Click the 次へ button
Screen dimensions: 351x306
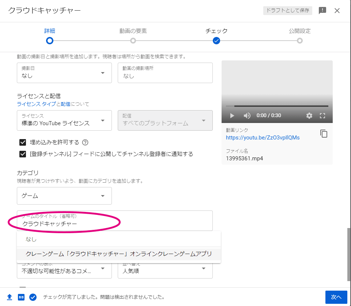(x=336, y=297)
